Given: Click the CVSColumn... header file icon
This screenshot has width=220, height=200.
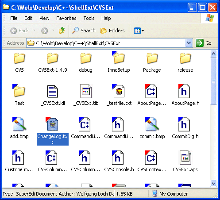Looking at the screenshot, I should pyautogui.click(x=85, y=158).
